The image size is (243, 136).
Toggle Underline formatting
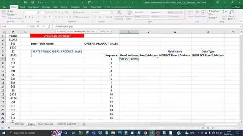32,17
